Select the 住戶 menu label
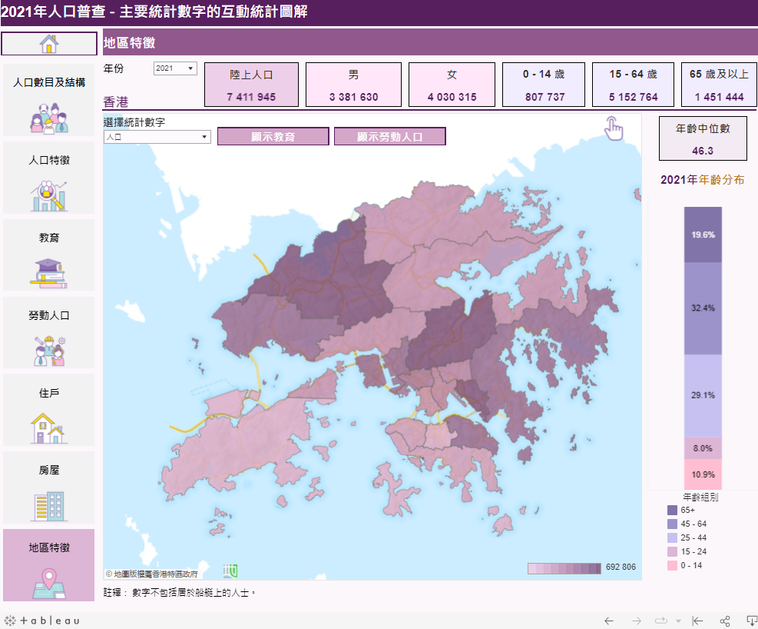The width and height of the screenshot is (758, 629). [x=49, y=393]
